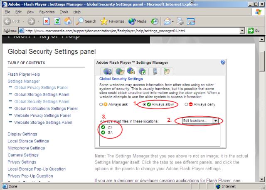Image resolution: width=266 pixels, height=190 pixels.
Task: Open Local Storage Pop-Up Question link
Action: click(37, 169)
